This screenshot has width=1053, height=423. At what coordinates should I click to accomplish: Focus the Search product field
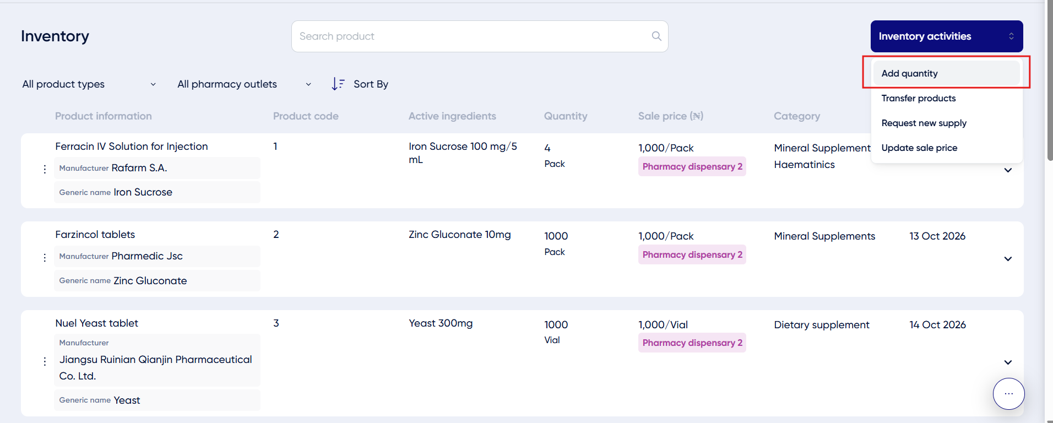[479, 36]
